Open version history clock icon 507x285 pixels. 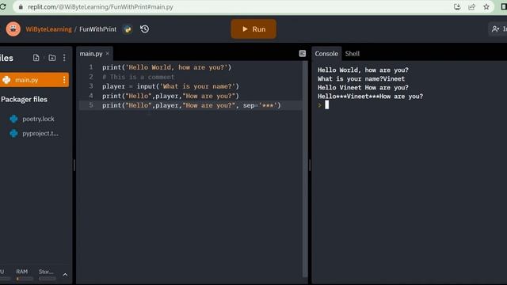pos(144,29)
